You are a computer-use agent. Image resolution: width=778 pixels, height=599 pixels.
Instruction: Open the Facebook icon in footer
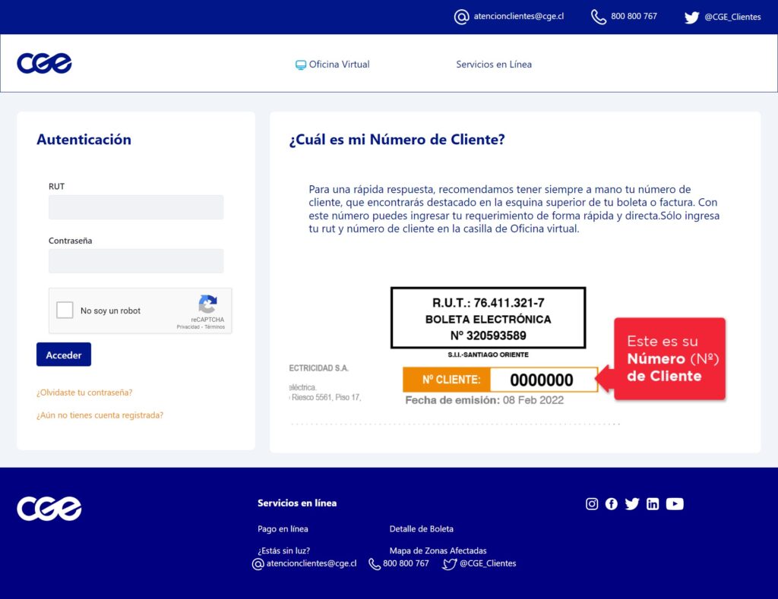tap(612, 504)
